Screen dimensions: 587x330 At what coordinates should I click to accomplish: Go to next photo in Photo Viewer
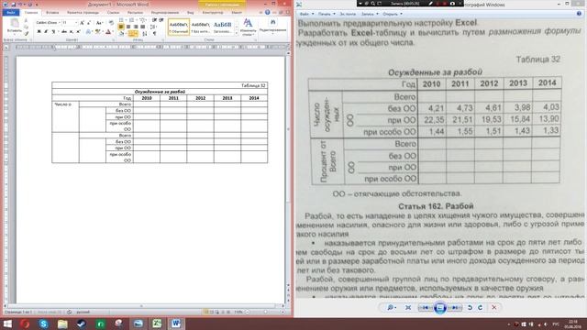(455, 307)
